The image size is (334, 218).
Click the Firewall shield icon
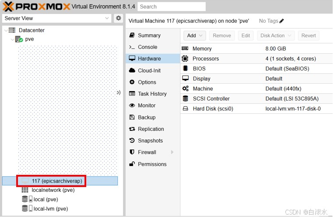[132, 152]
